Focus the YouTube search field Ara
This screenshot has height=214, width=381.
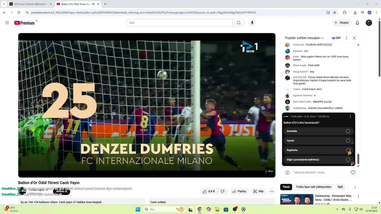pyautogui.click(x=179, y=23)
